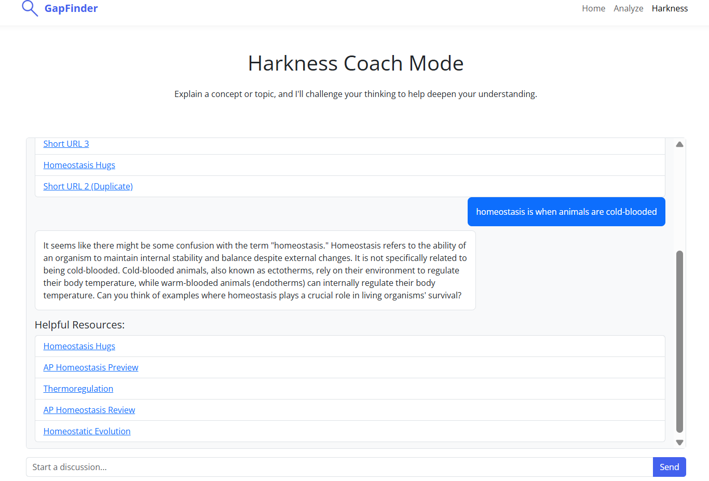Click the chat scrollbar thumb
The height and width of the screenshot is (481, 709).
(679, 341)
